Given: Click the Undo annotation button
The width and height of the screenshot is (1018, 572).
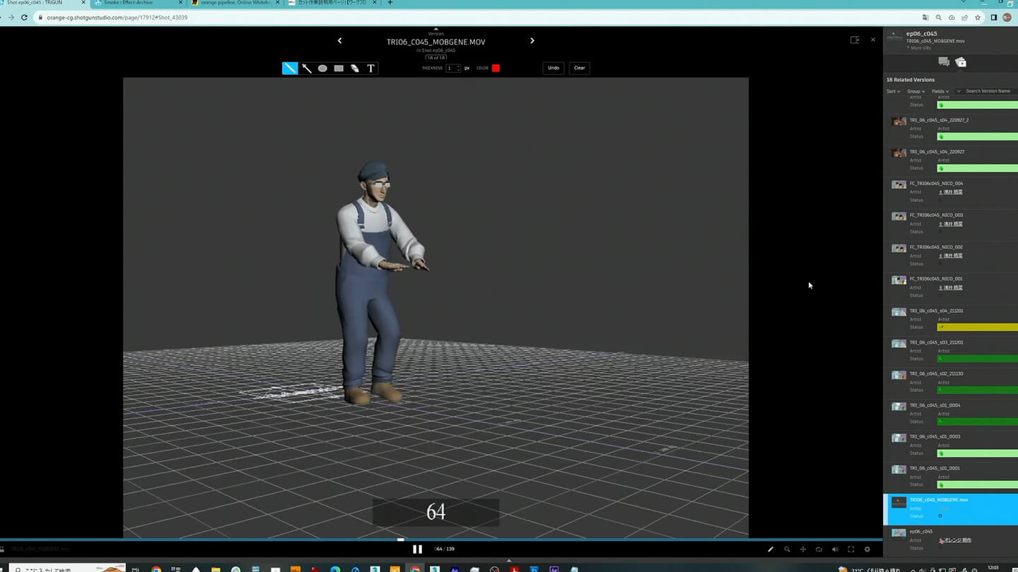Looking at the screenshot, I should pos(554,68).
